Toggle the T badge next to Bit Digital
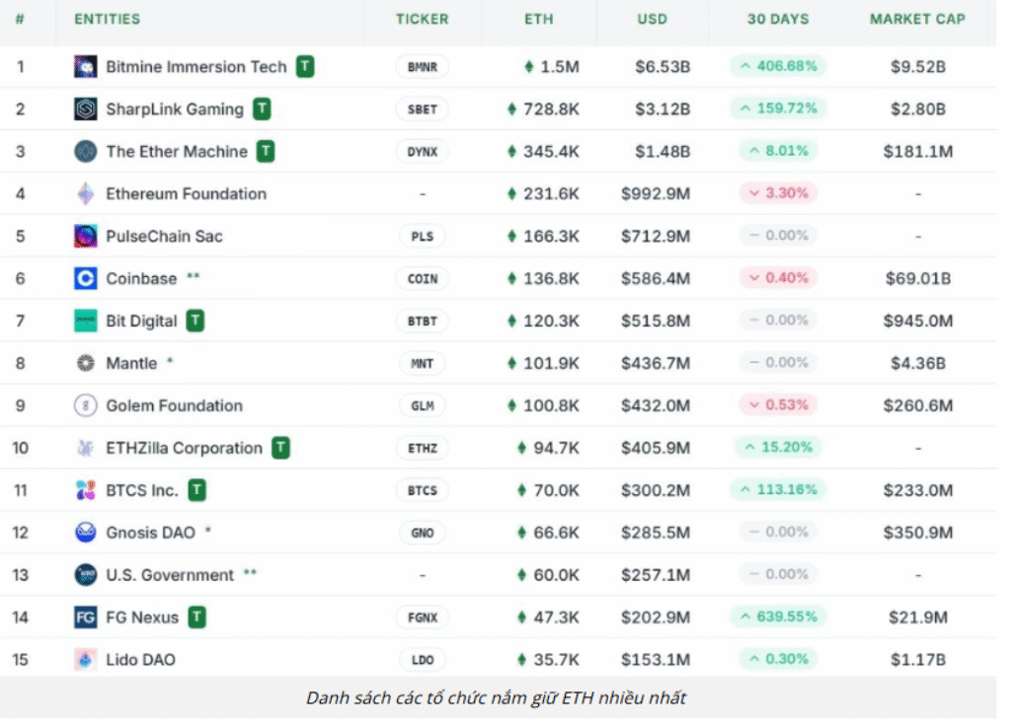Viewport: 1011px width, 728px height. [194, 321]
